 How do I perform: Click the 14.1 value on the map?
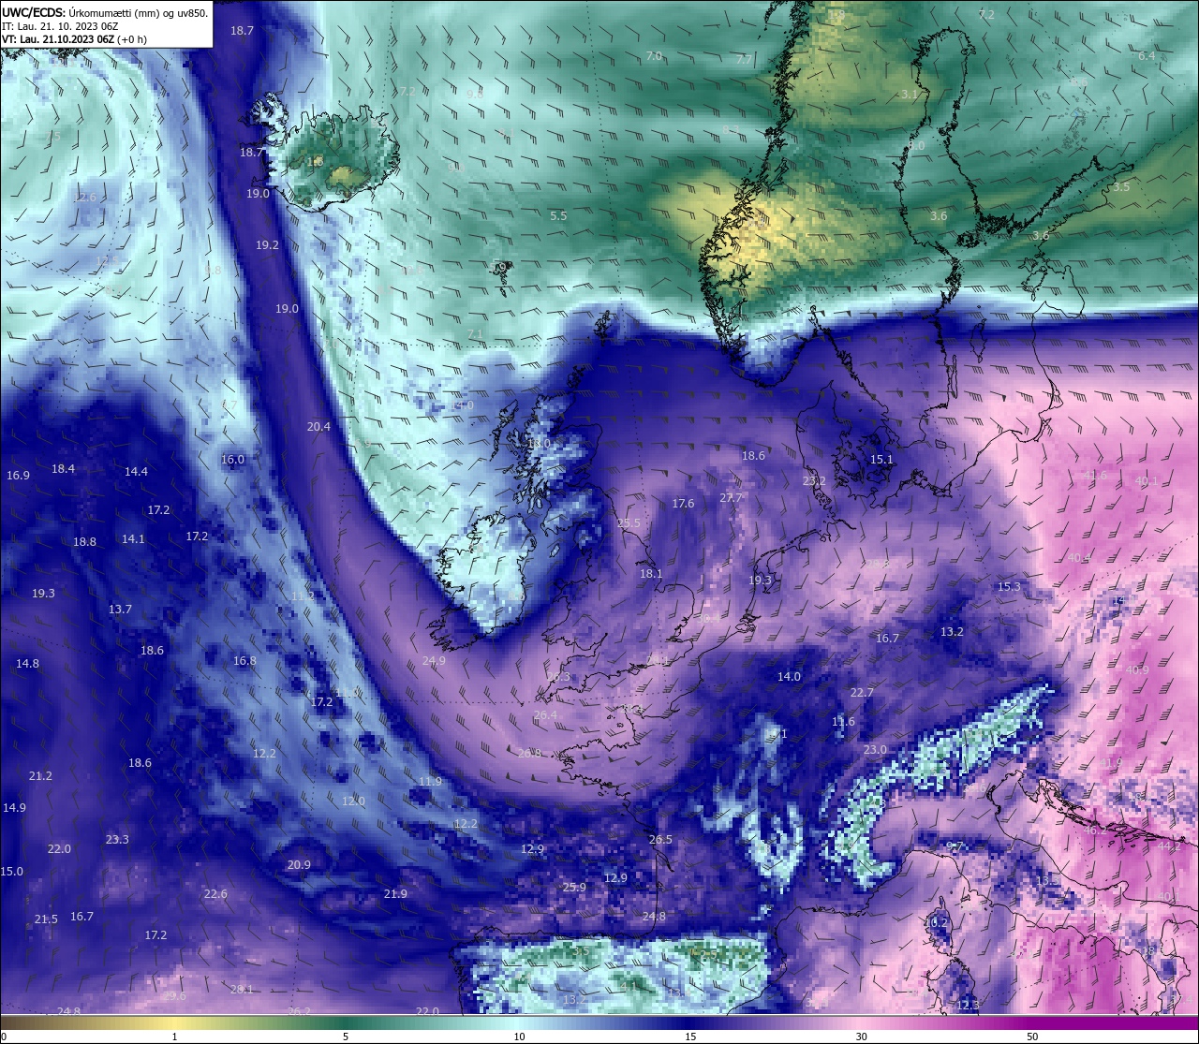[x=133, y=539]
